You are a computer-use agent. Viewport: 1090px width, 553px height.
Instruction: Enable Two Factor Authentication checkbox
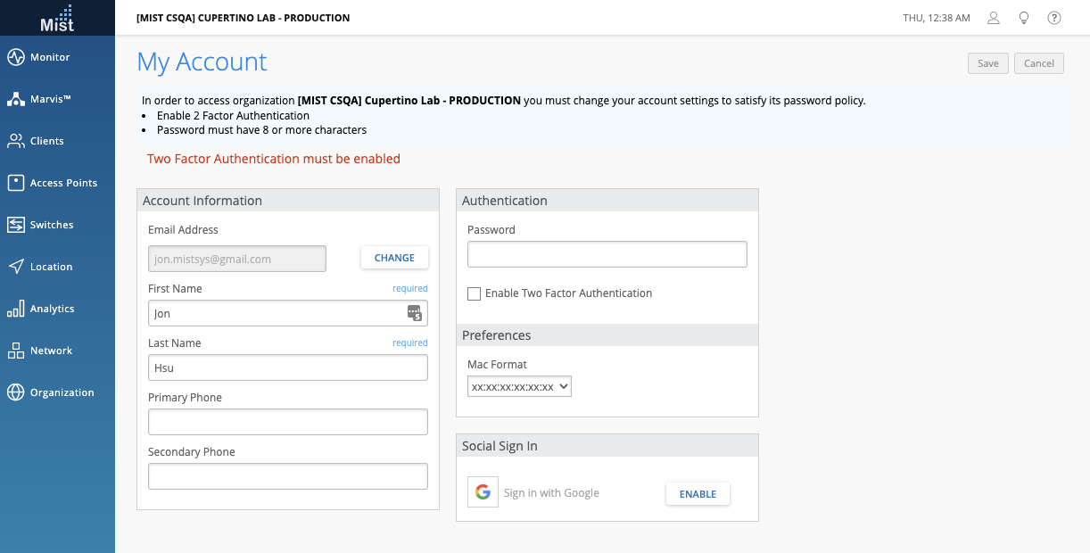tap(475, 293)
